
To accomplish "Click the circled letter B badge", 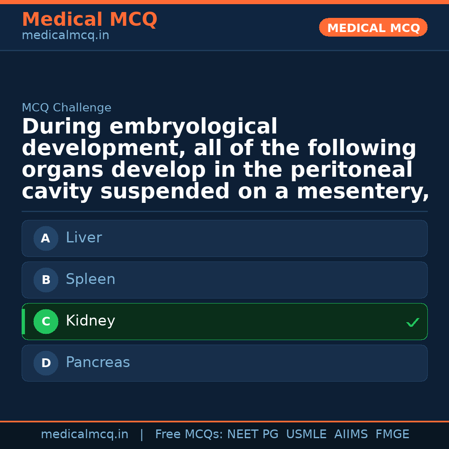I will coord(46,280).
